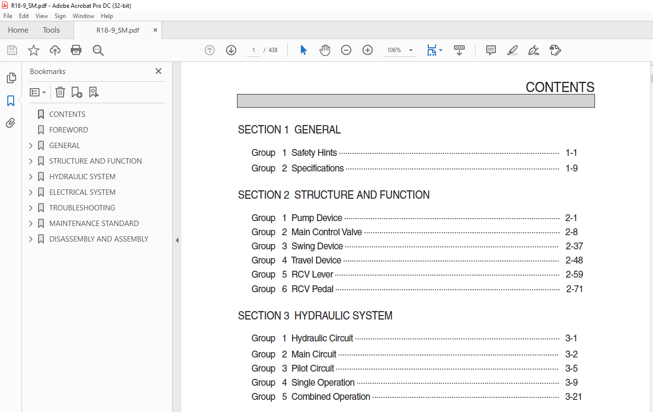Viewport: 653px width, 412px height.
Task: Go to next page arrow icon
Action: (231, 50)
